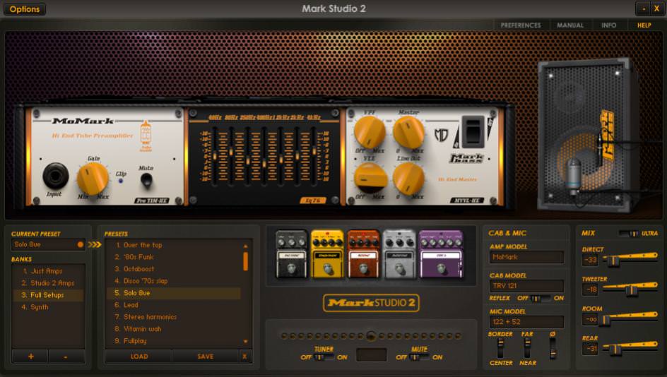The image size is (667, 377).
Task: Toggle the Mute switch on the preamp
Action: tap(146, 180)
